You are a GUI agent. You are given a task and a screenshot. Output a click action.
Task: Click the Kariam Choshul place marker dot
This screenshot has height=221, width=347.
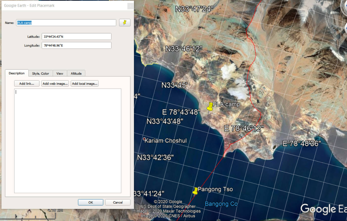click(x=144, y=139)
